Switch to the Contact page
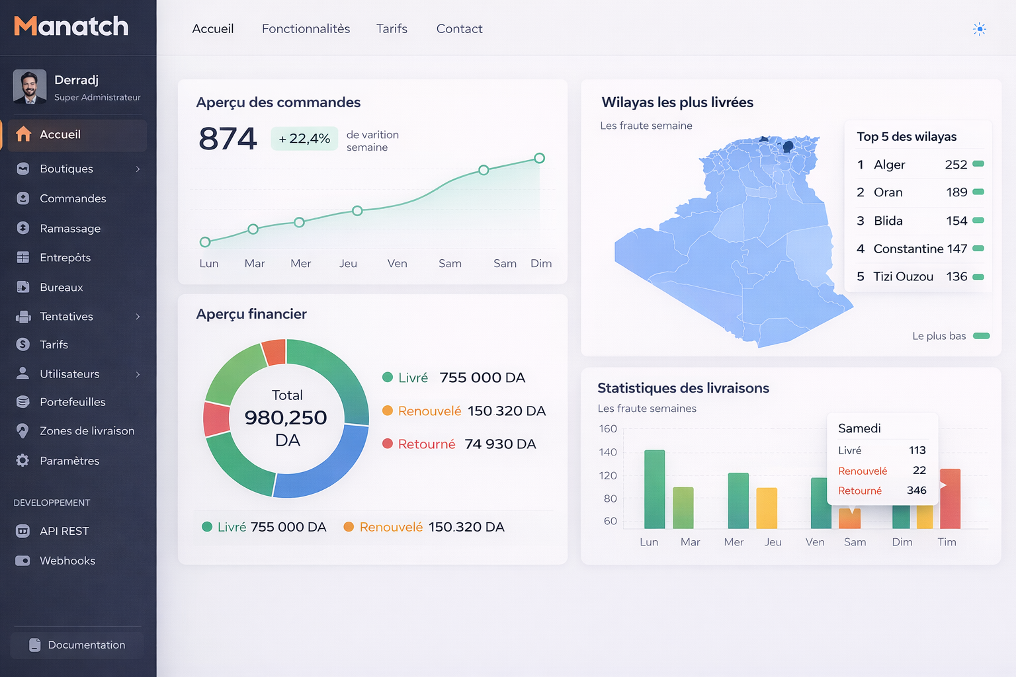This screenshot has width=1016, height=677. [459, 28]
